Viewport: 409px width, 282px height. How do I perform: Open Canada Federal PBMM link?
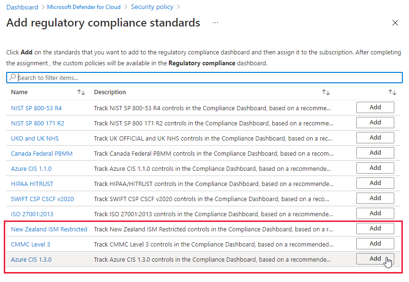(42, 153)
